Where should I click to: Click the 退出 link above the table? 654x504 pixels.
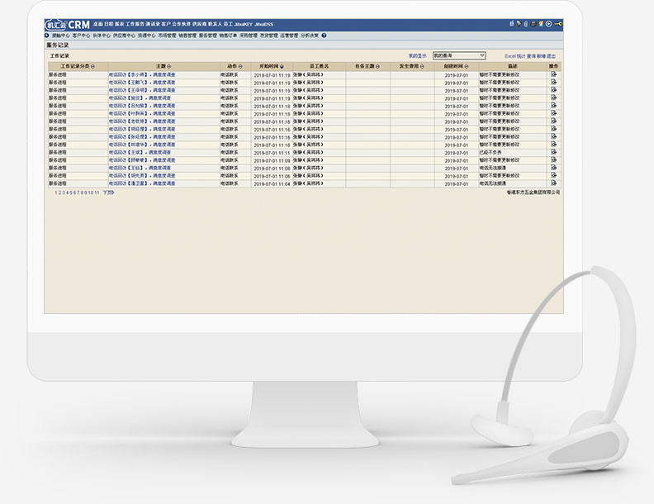tap(552, 55)
